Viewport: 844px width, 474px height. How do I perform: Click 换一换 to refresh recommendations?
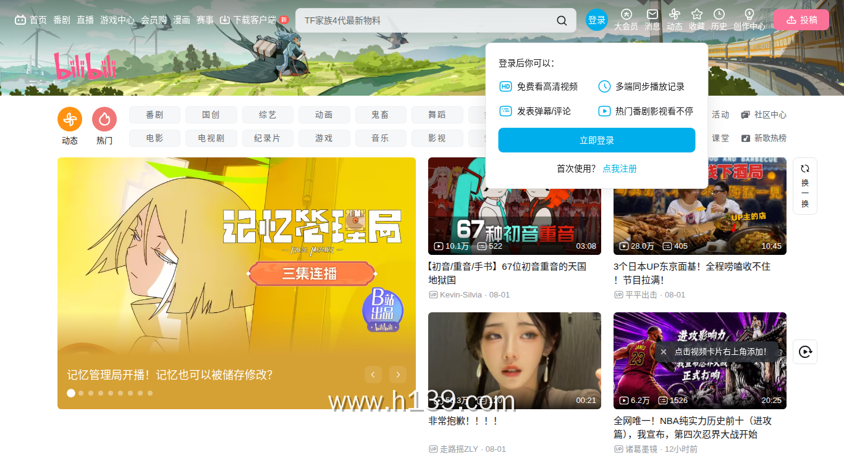pos(805,186)
